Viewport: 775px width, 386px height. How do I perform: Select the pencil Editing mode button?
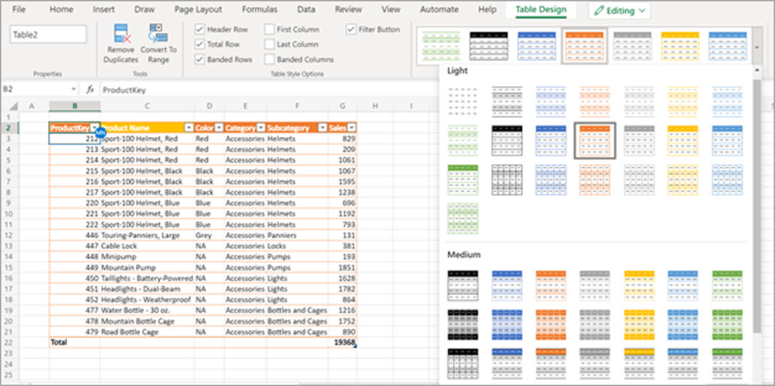click(x=619, y=11)
